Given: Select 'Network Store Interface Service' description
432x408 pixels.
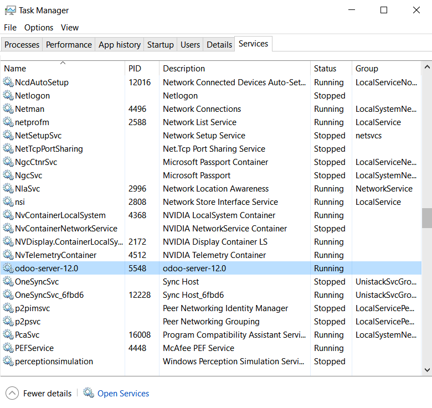Looking at the screenshot, I should coord(220,202).
